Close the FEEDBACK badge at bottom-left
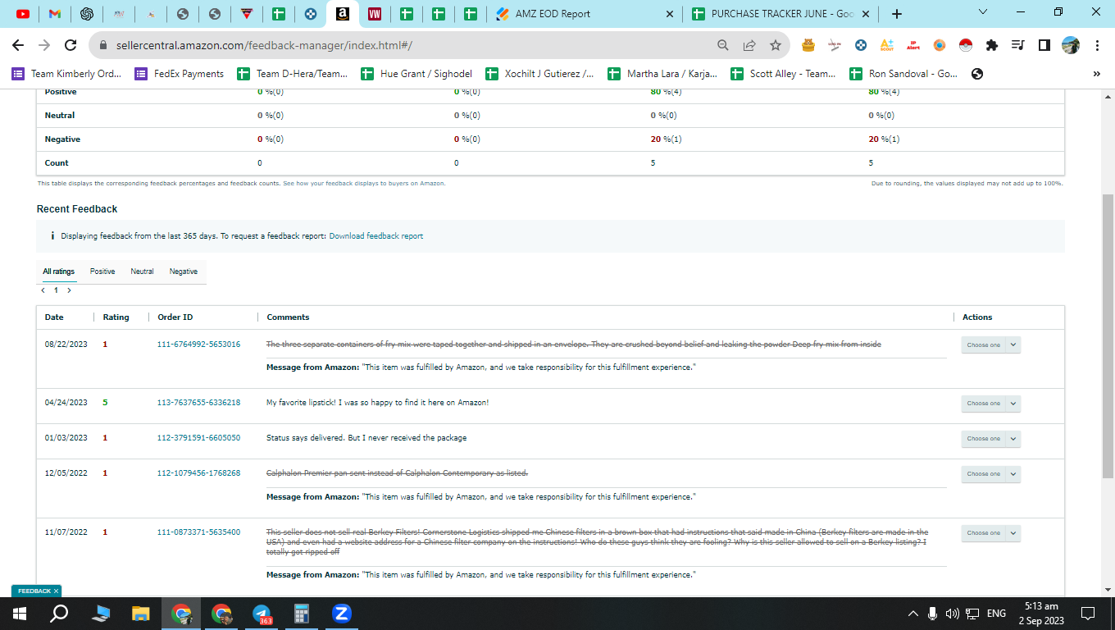The width and height of the screenshot is (1115, 630). 57,591
